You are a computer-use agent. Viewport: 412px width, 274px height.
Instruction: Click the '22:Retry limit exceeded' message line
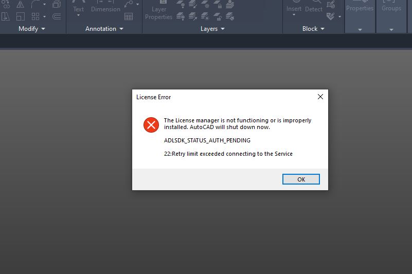pos(228,154)
